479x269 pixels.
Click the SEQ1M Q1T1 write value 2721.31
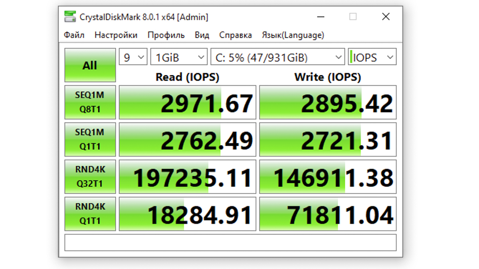pos(328,139)
